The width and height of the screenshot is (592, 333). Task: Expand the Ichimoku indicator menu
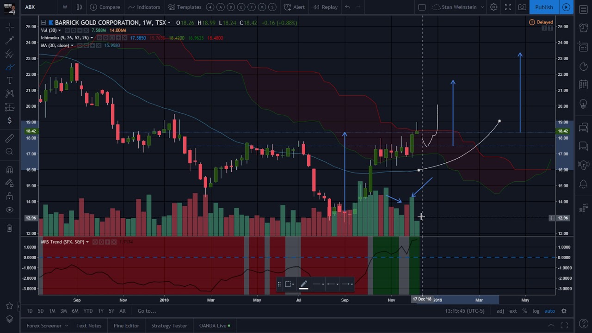pyautogui.click(x=92, y=38)
